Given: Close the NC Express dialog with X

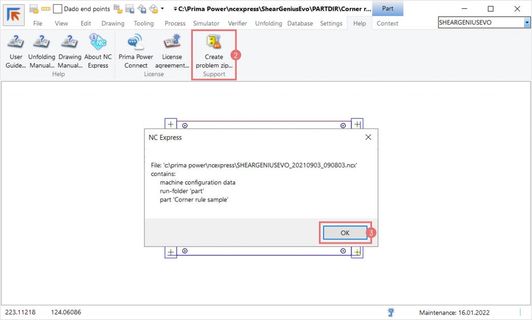Looking at the screenshot, I should point(368,138).
